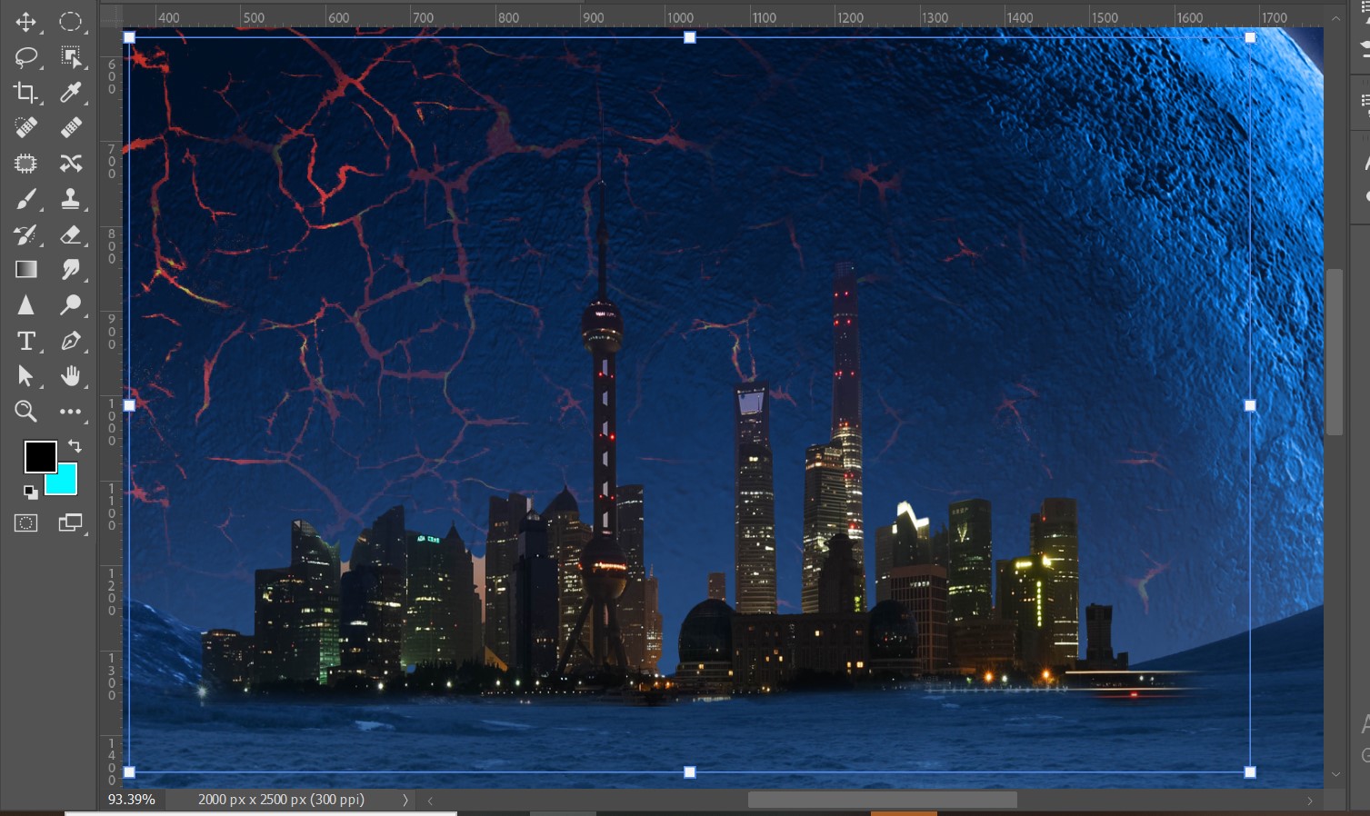Select the Hand tool
1370x816 pixels.
click(x=70, y=376)
